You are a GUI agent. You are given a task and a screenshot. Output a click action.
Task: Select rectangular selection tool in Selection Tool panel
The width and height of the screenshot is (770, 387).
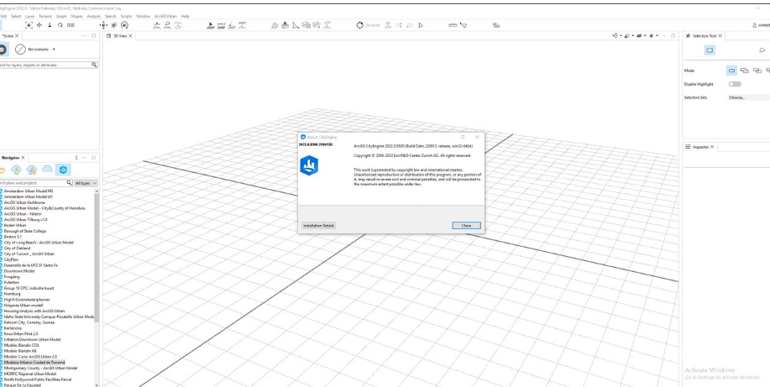pos(710,50)
